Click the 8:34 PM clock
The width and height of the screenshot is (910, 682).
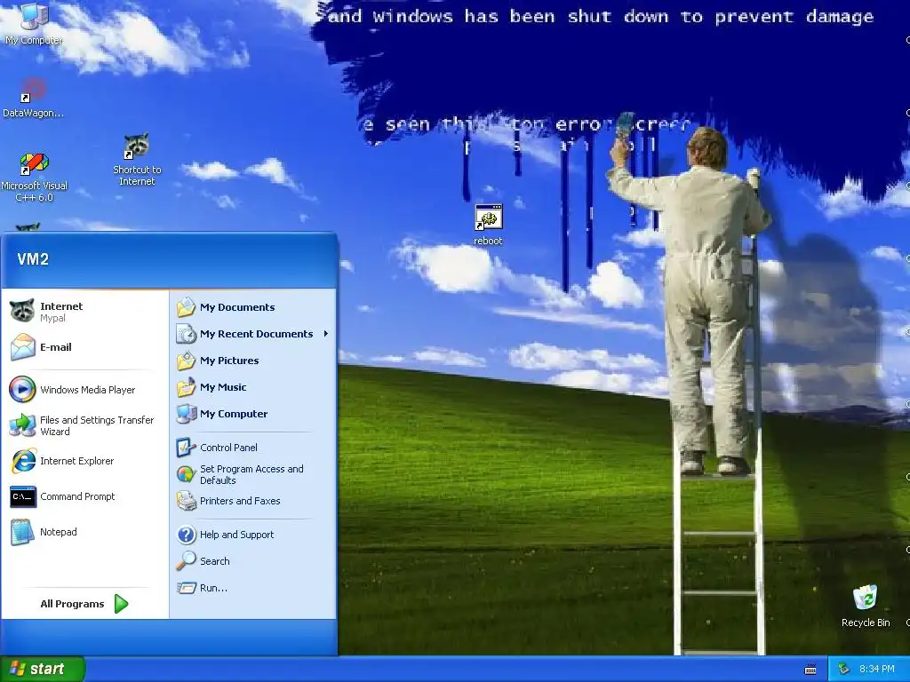point(877,670)
